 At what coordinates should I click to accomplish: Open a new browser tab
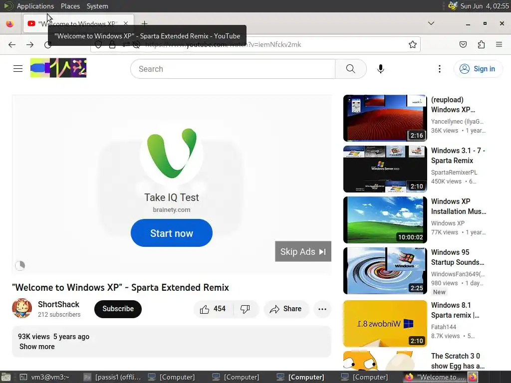144,23
